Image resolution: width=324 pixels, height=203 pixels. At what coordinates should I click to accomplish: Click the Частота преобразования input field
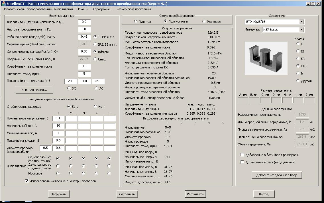tap(84, 29)
